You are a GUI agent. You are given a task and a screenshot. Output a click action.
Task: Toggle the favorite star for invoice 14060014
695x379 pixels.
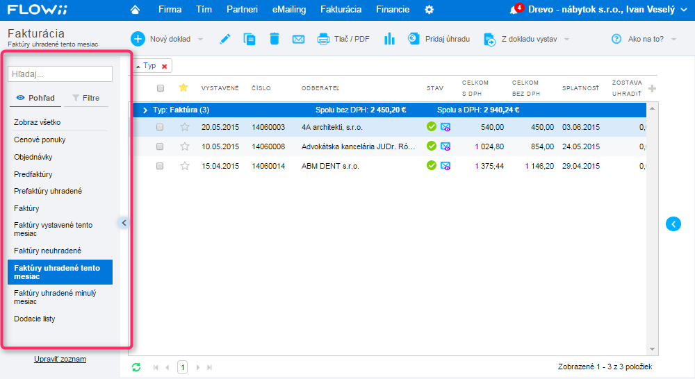point(185,166)
